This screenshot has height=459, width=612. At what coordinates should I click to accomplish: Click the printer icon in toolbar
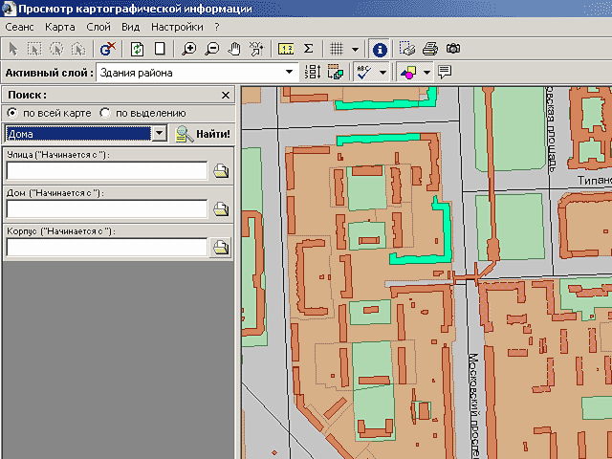(430, 48)
